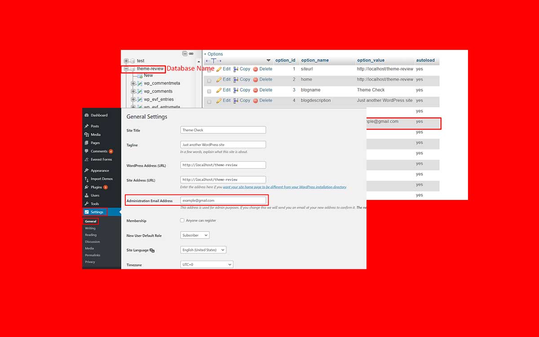The width and height of the screenshot is (539, 337).
Task: Open Comments with the 4 badge
Action: (x=99, y=151)
